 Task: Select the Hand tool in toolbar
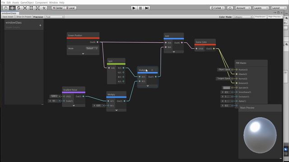tap(6, 8)
